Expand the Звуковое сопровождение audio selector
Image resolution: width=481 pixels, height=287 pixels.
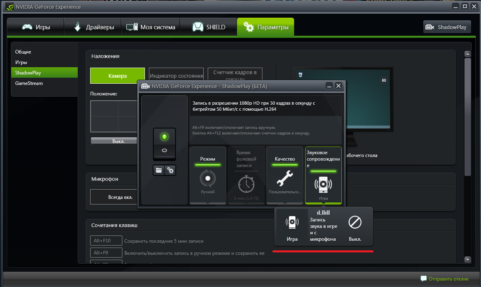tap(323, 175)
